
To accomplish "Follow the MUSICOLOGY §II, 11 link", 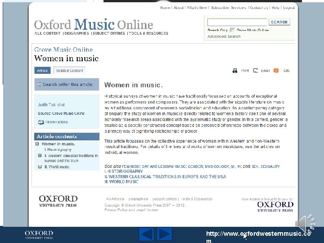I will (223, 166).
